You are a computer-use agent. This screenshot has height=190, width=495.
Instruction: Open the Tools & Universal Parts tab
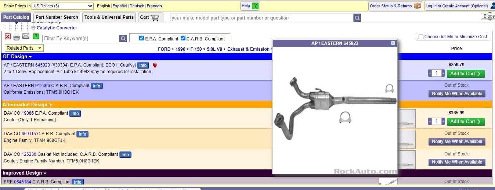pos(109,17)
